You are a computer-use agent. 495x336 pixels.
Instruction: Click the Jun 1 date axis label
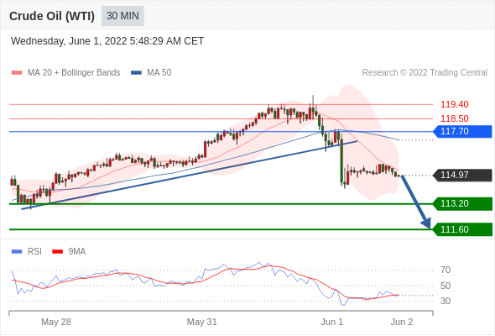coord(331,322)
